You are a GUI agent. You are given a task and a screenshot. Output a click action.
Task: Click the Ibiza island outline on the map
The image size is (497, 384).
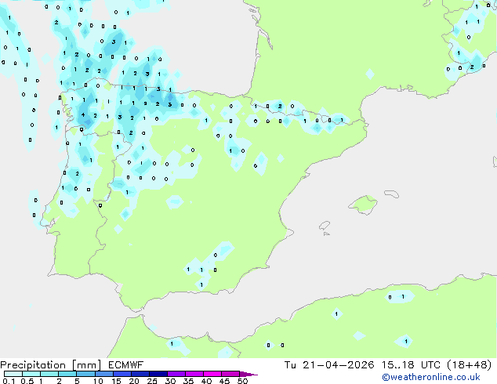click(325, 226)
